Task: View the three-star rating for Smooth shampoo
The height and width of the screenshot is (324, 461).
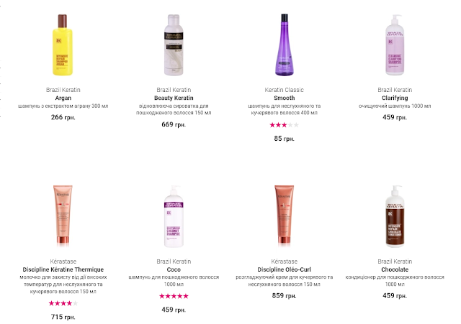Action: point(284,125)
